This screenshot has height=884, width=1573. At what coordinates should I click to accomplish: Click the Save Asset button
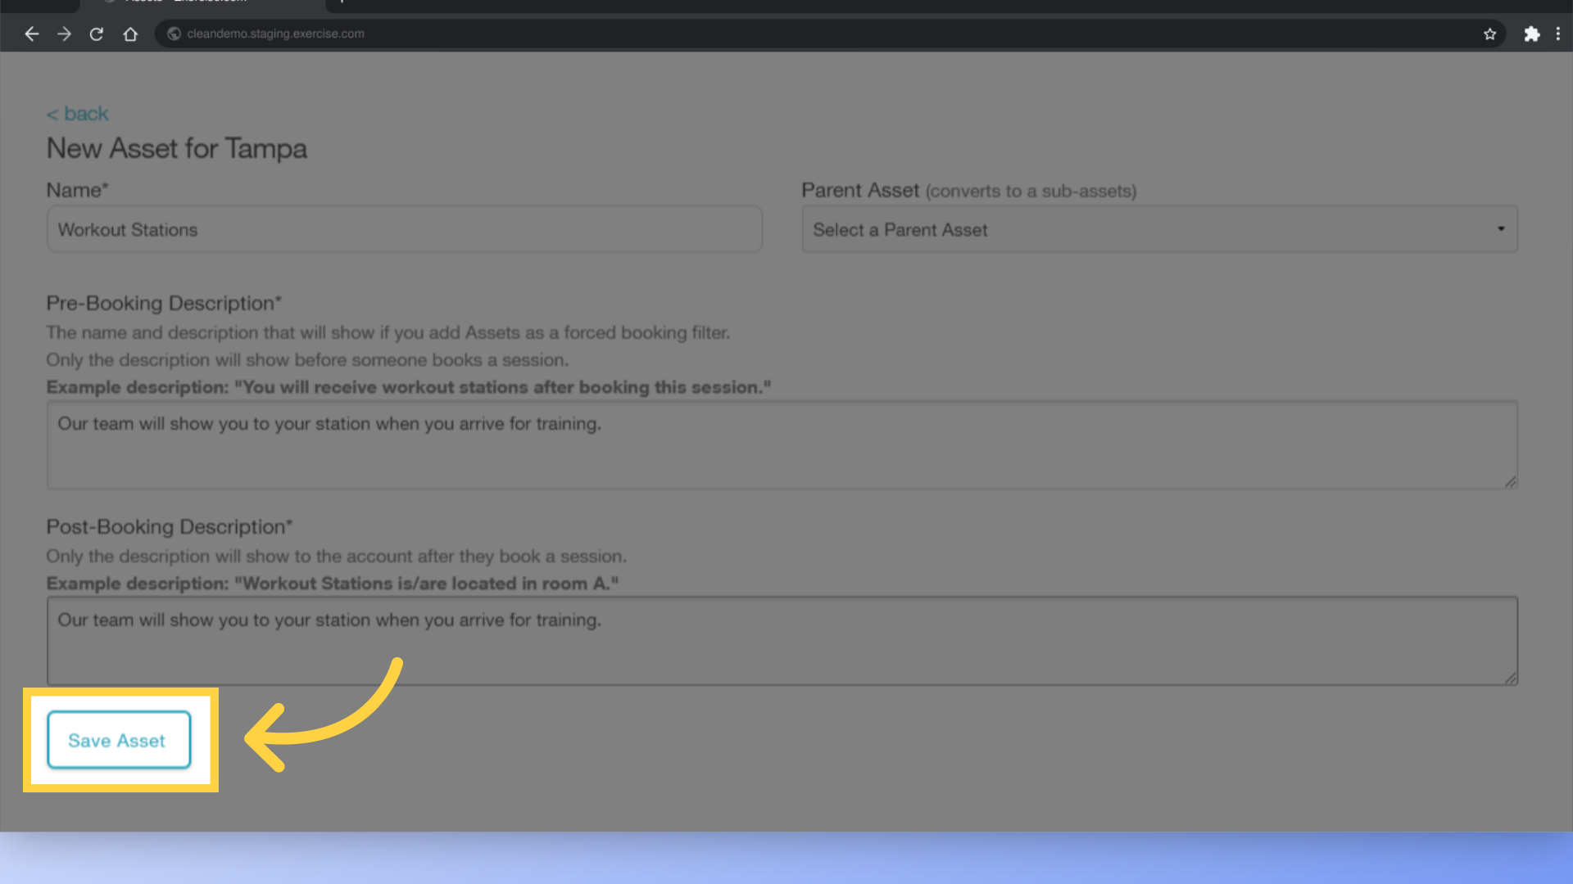118,740
